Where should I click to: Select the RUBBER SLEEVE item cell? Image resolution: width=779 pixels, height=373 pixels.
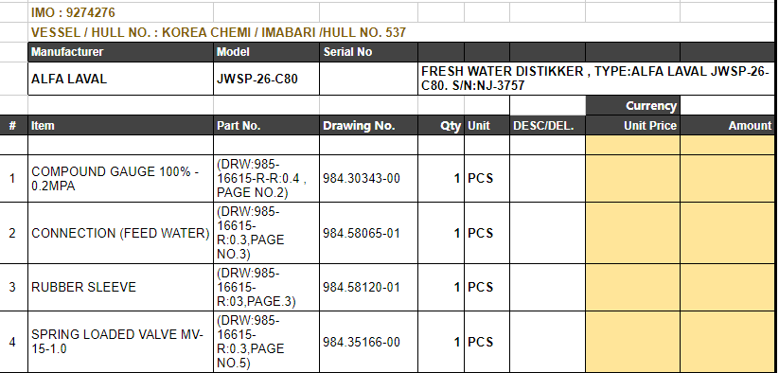(x=121, y=288)
